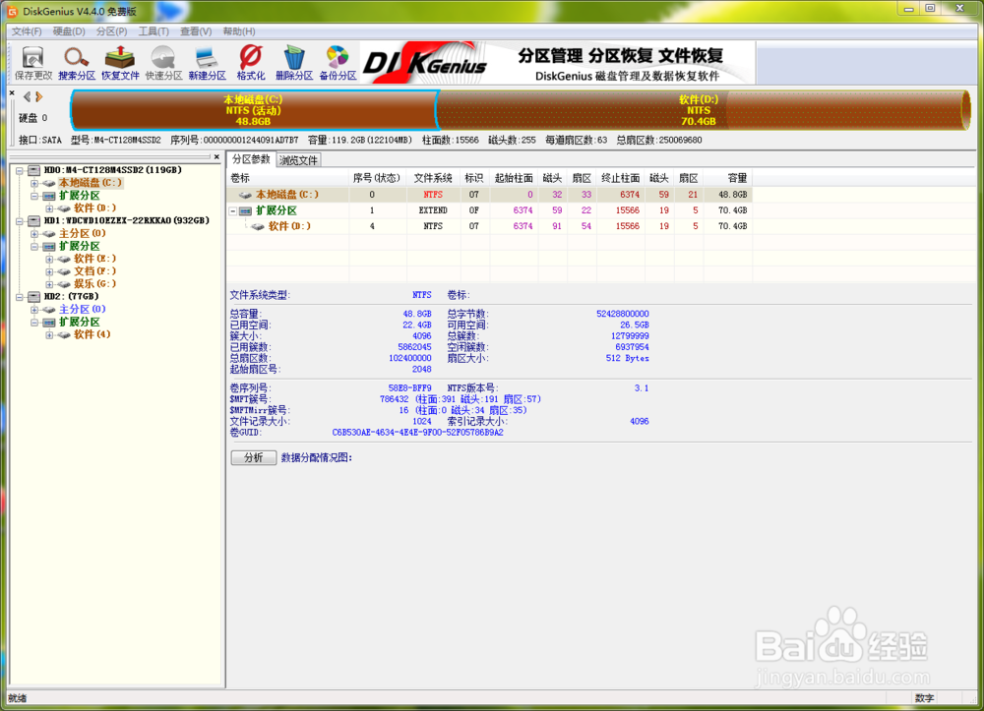Select 文档(F:) in disk tree

94,270
